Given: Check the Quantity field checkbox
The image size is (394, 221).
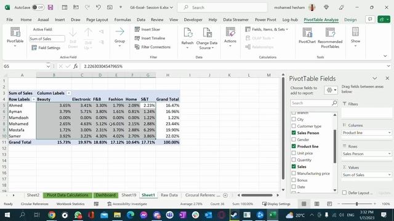Looking at the screenshot, I should coord(294,160).
